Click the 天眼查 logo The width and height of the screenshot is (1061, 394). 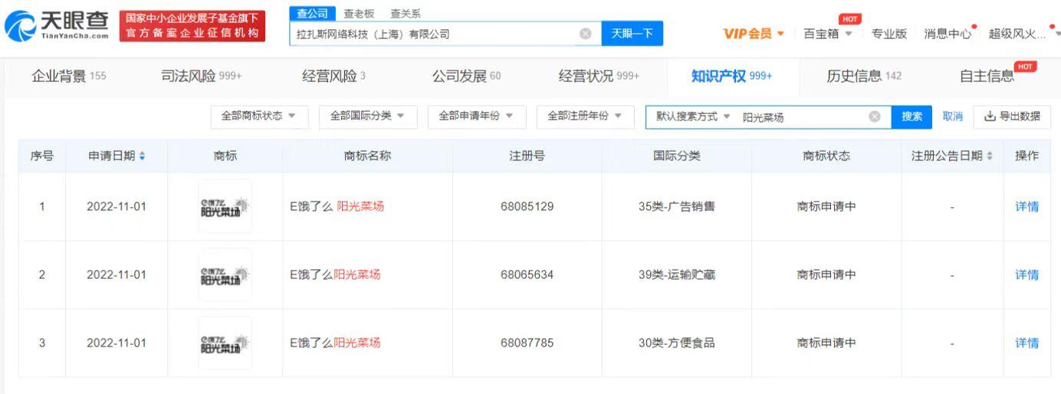[58, 26]
